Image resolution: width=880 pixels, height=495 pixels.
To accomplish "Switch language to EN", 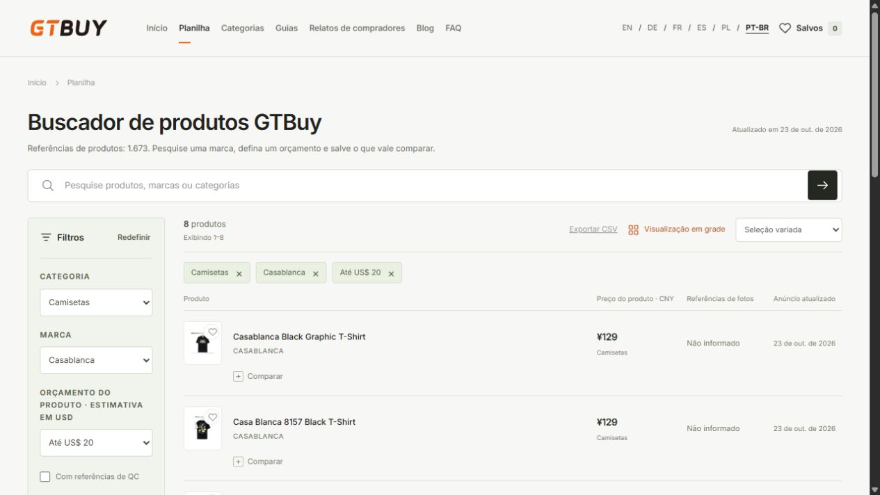I will (x=627, y=28).
